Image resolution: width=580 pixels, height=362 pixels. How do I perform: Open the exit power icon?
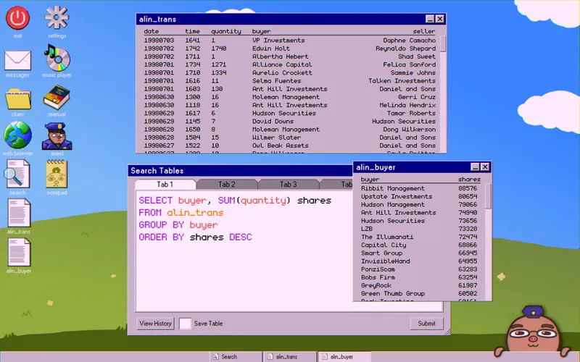pos(17,17)
